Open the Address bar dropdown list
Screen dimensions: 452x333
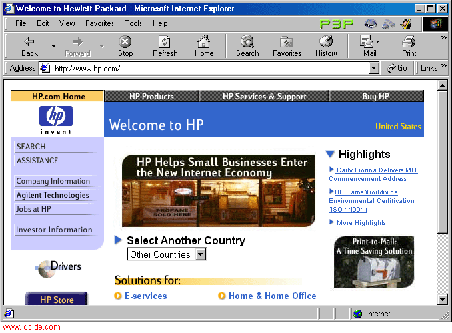pos(373,68)
